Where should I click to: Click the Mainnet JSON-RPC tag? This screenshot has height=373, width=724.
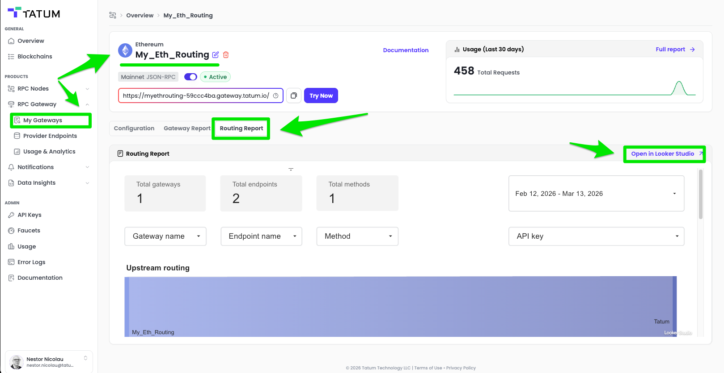pos(148,77)
